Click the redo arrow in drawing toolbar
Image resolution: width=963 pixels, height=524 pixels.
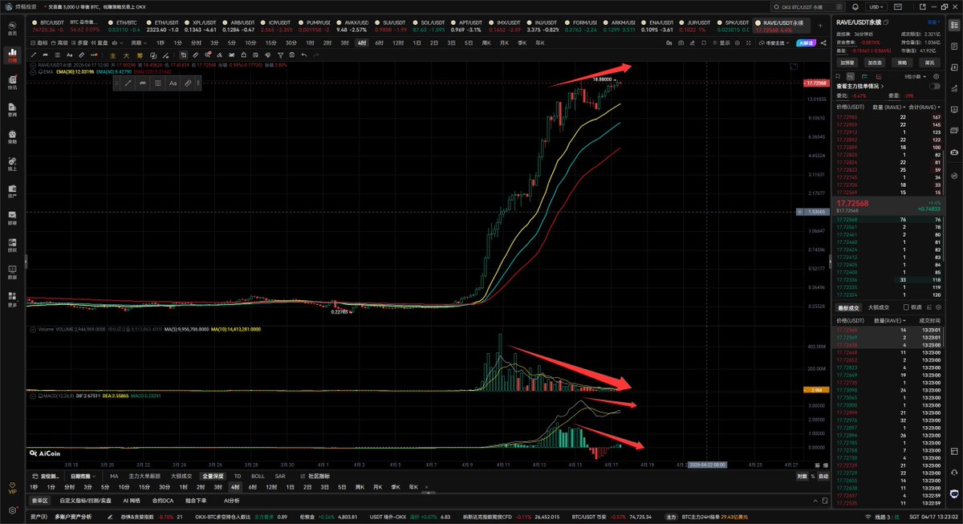tap(316, 55)
